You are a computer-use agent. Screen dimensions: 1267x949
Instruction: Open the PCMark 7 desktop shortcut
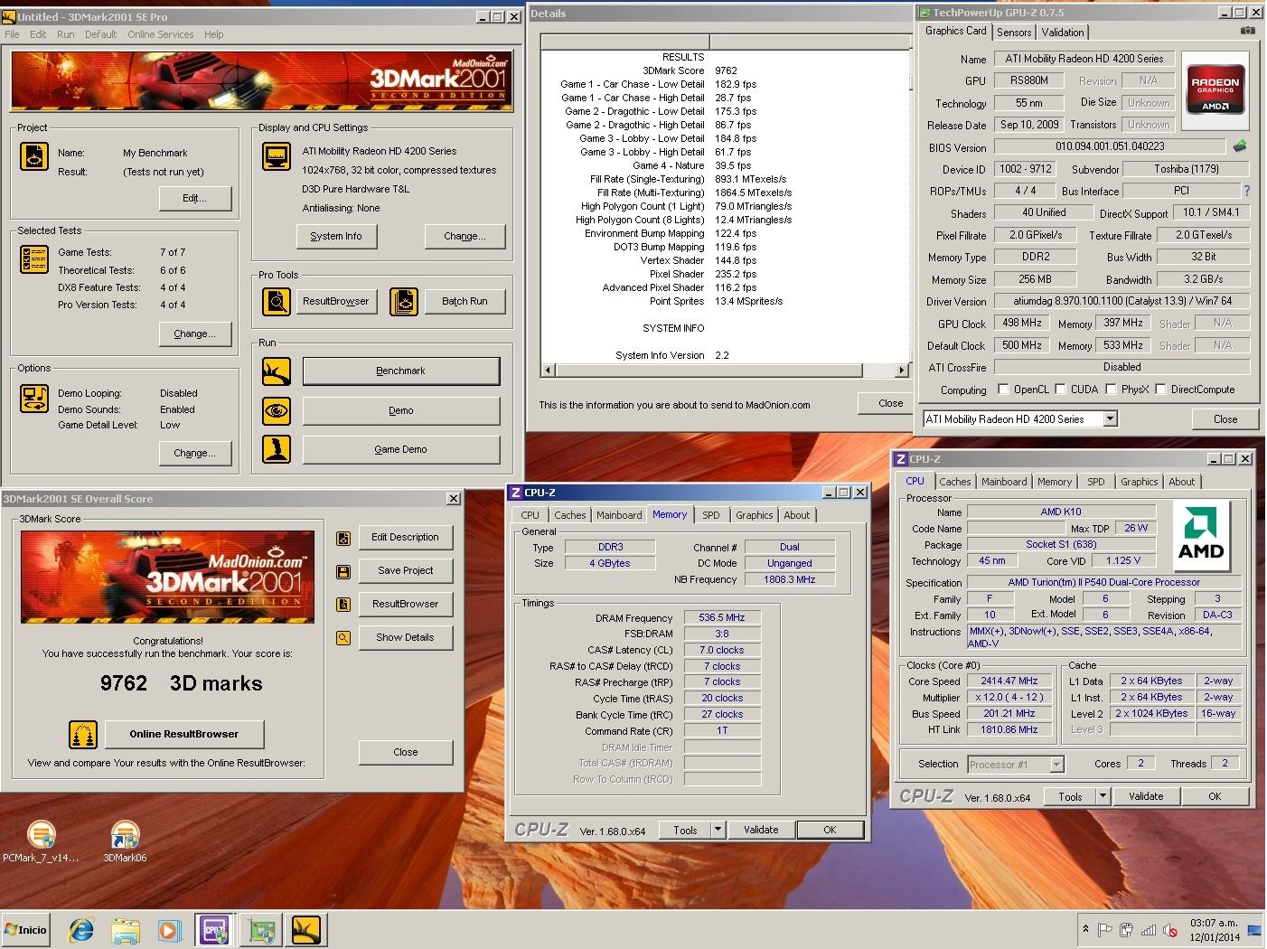(41, 842)
